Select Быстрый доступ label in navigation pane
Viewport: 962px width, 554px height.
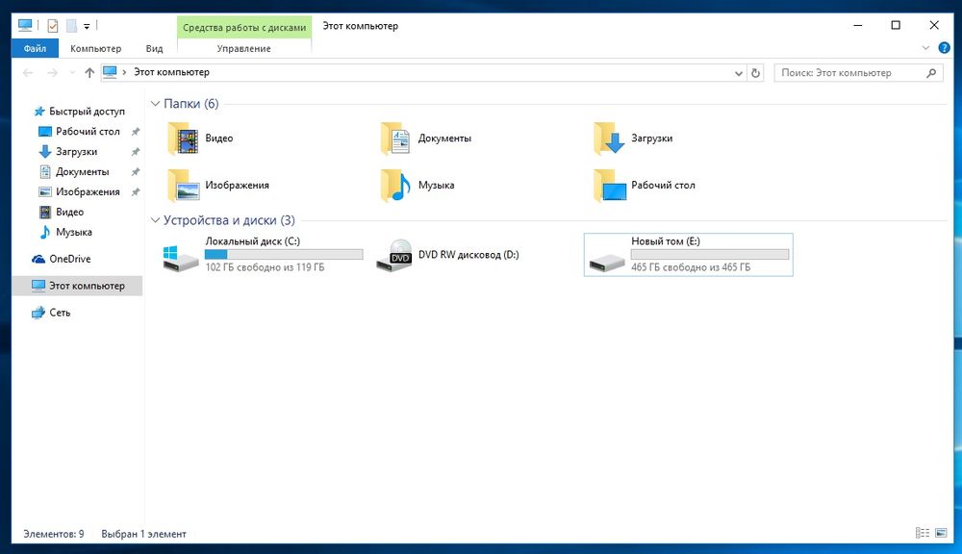click(x=88, y=111)
